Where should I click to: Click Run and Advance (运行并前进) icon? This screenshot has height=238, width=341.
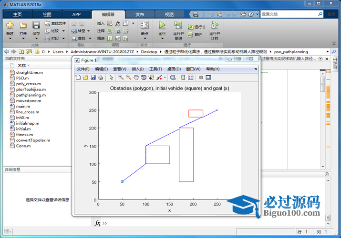click(x=178, y=25)
